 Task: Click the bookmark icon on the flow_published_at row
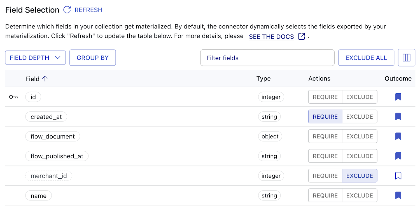[398, 156]
